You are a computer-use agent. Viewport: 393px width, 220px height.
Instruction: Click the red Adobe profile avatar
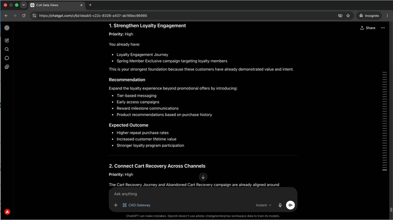coord(7,212)
